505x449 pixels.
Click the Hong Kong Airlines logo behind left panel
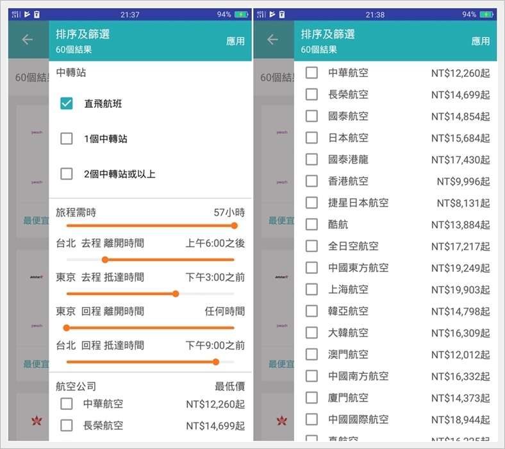click(x=37, y=420)
